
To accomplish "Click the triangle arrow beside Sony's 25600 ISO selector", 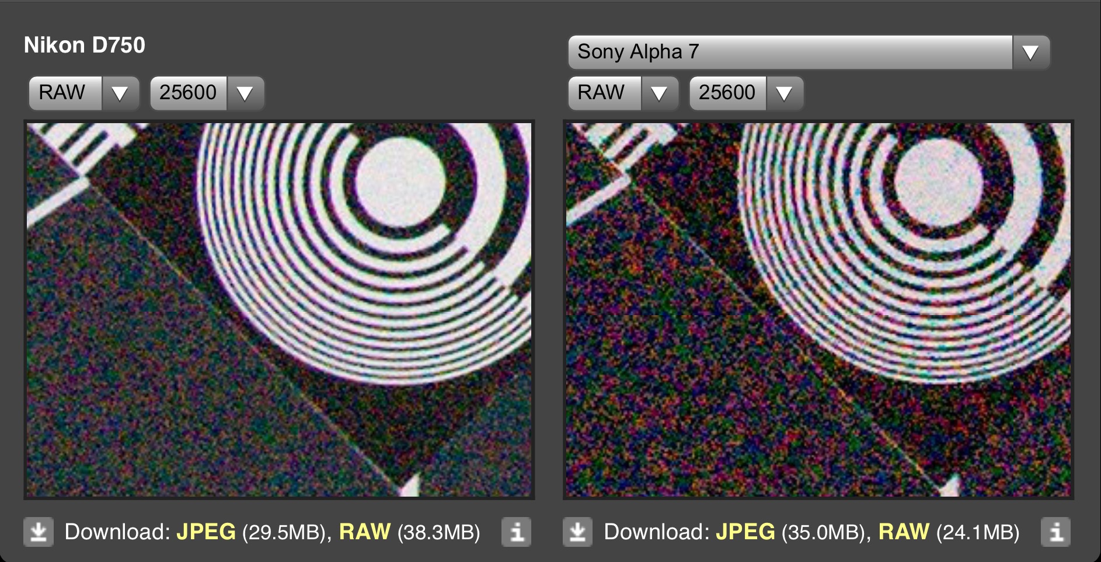I will click(784, 93).
